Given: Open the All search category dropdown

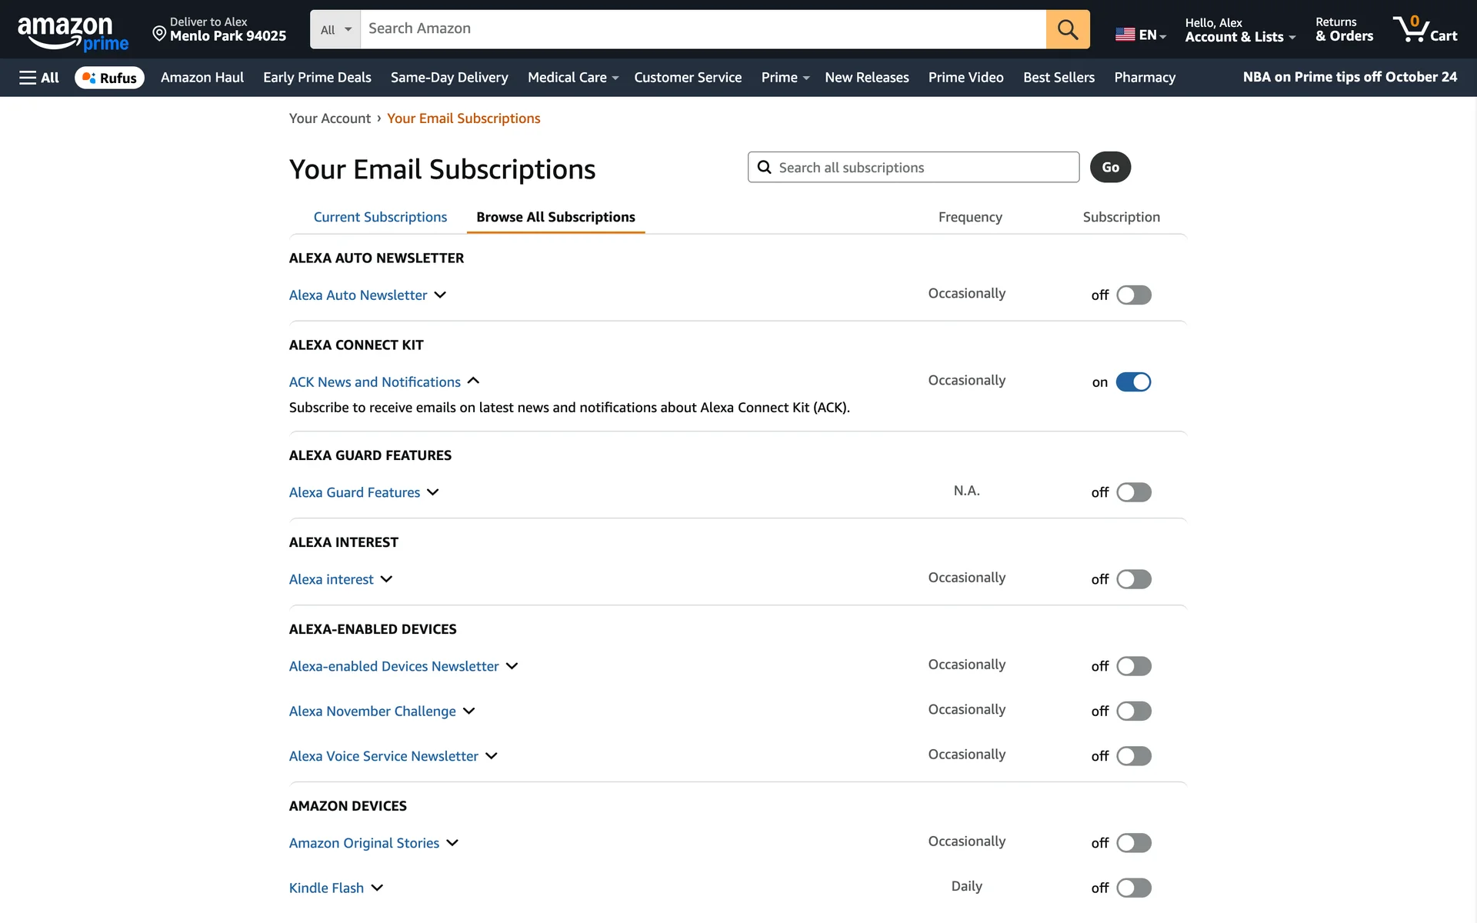Looking at the screenshot, I should click(335, 30).
